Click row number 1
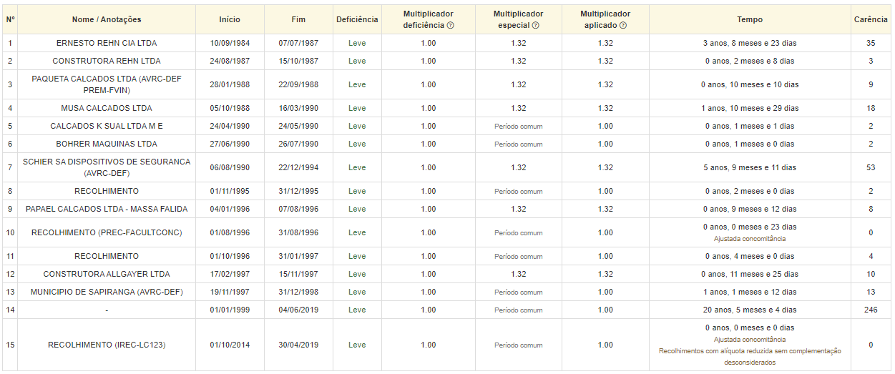 click(10, 43)
